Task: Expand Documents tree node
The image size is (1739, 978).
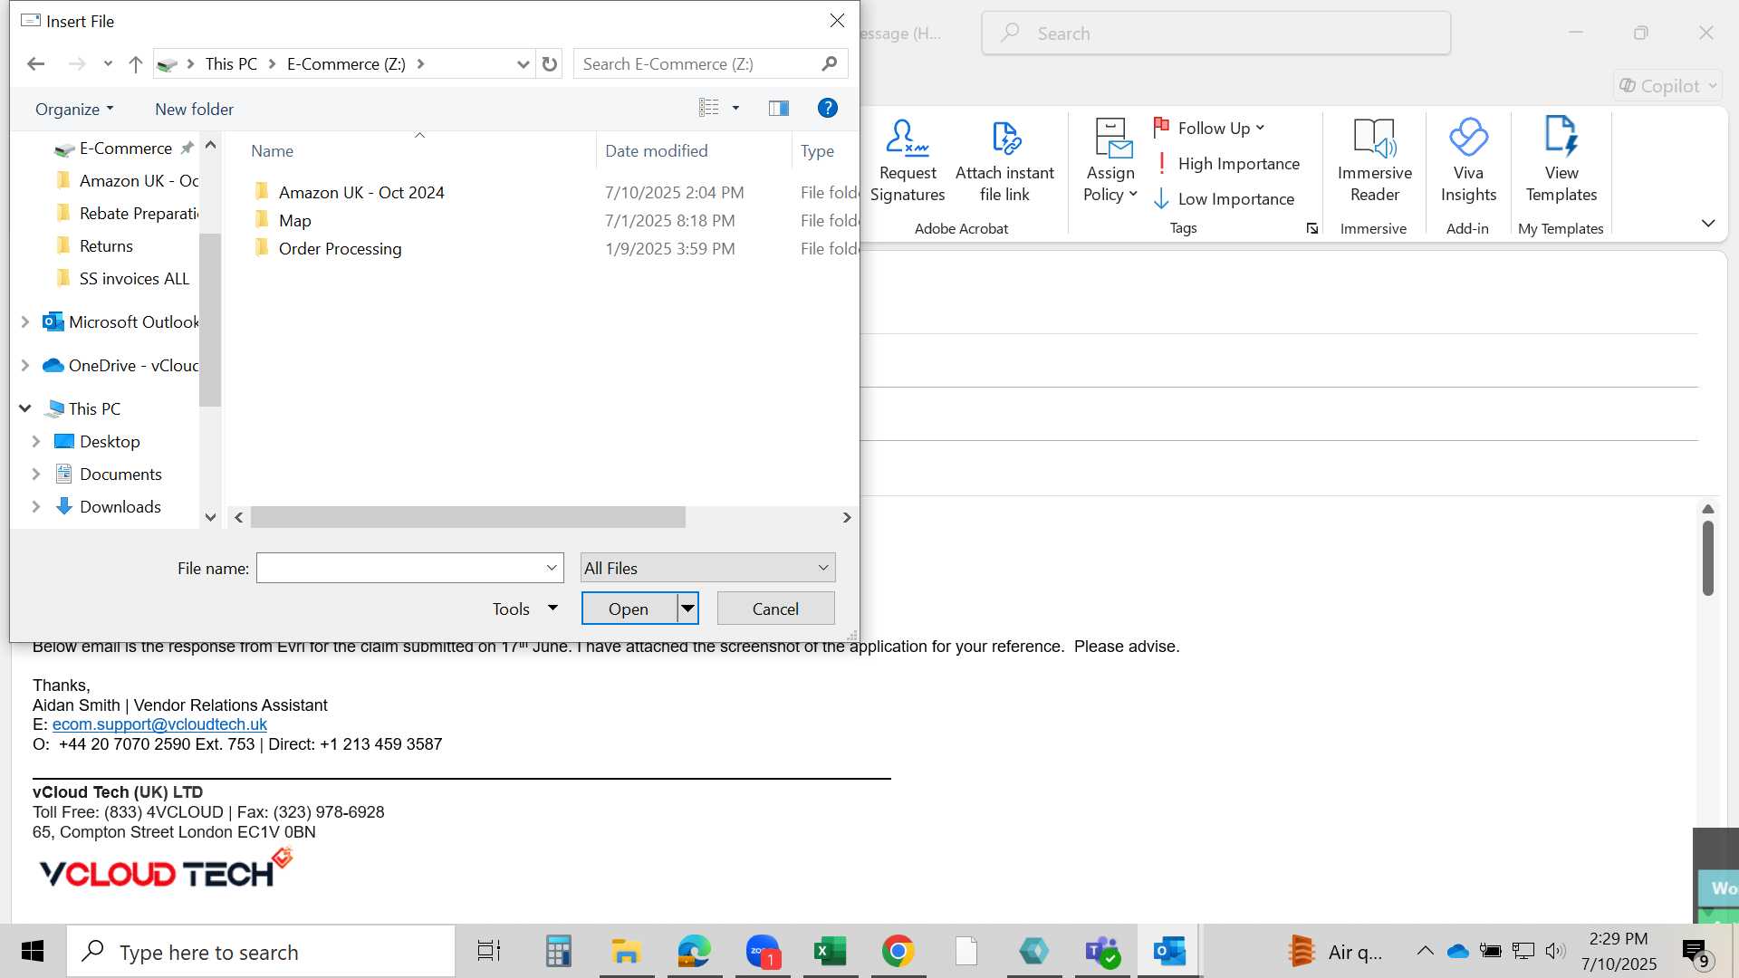Action: 36,475
